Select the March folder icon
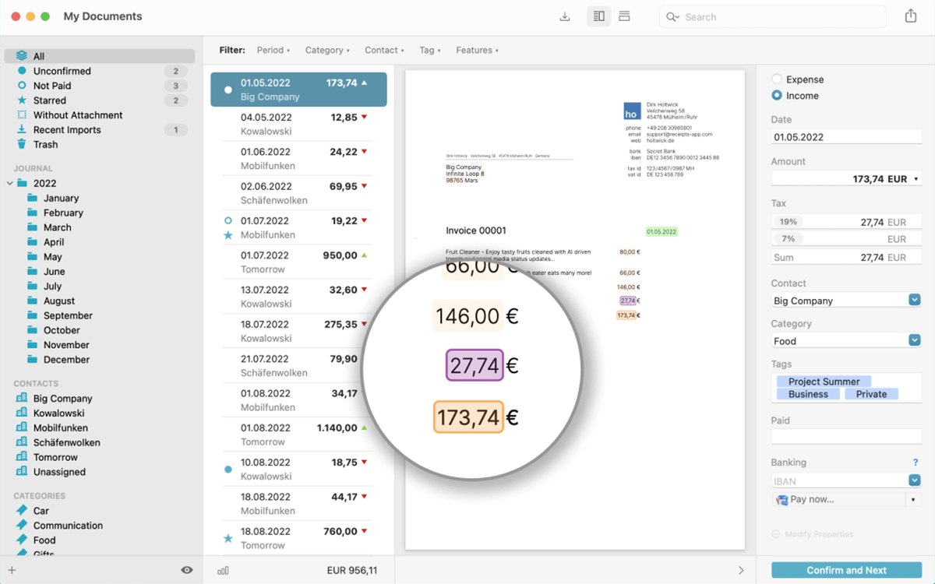 [32, 227]
